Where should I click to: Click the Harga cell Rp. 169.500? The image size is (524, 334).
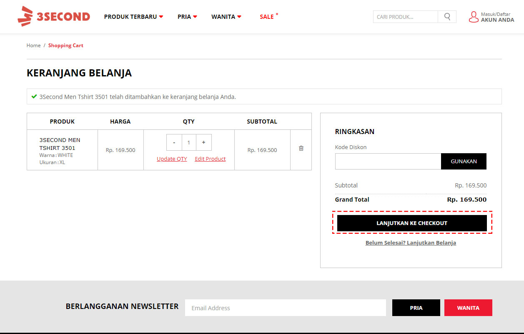120,150
